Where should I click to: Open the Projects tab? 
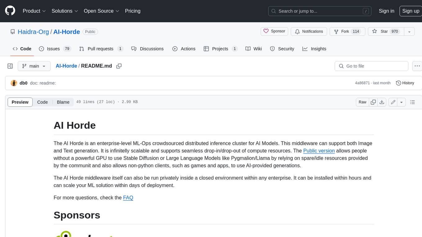(221, 49)
